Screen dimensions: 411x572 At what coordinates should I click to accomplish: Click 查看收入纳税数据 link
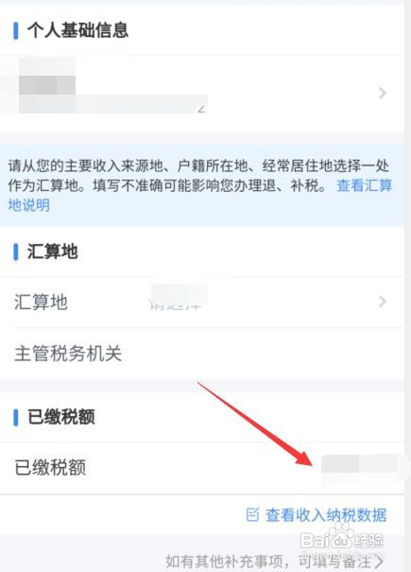click(326, 515)
